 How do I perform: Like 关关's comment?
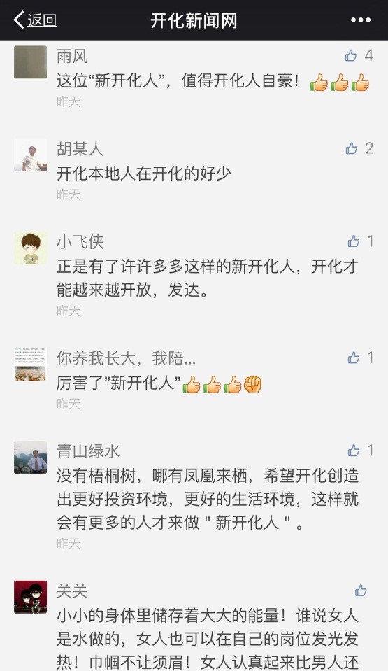tap(361, 591)
